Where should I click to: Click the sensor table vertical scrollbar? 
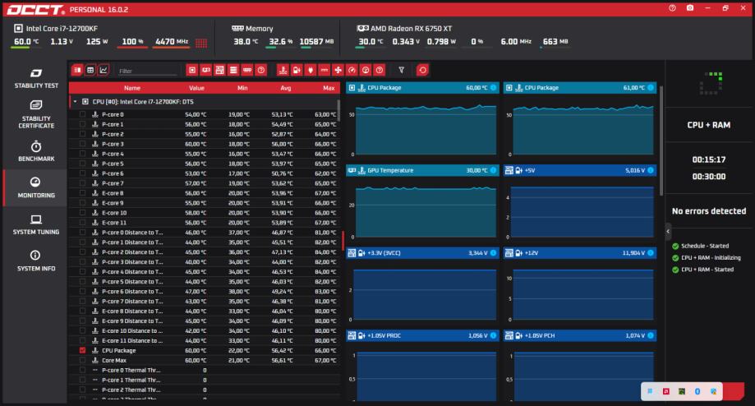(x=338, y=110)
